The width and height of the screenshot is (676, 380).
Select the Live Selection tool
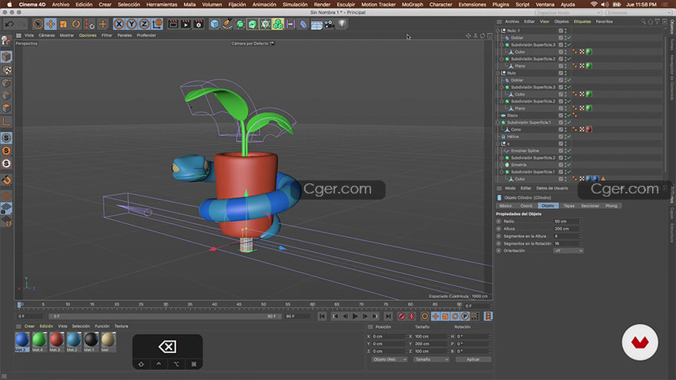click(38, 24)
